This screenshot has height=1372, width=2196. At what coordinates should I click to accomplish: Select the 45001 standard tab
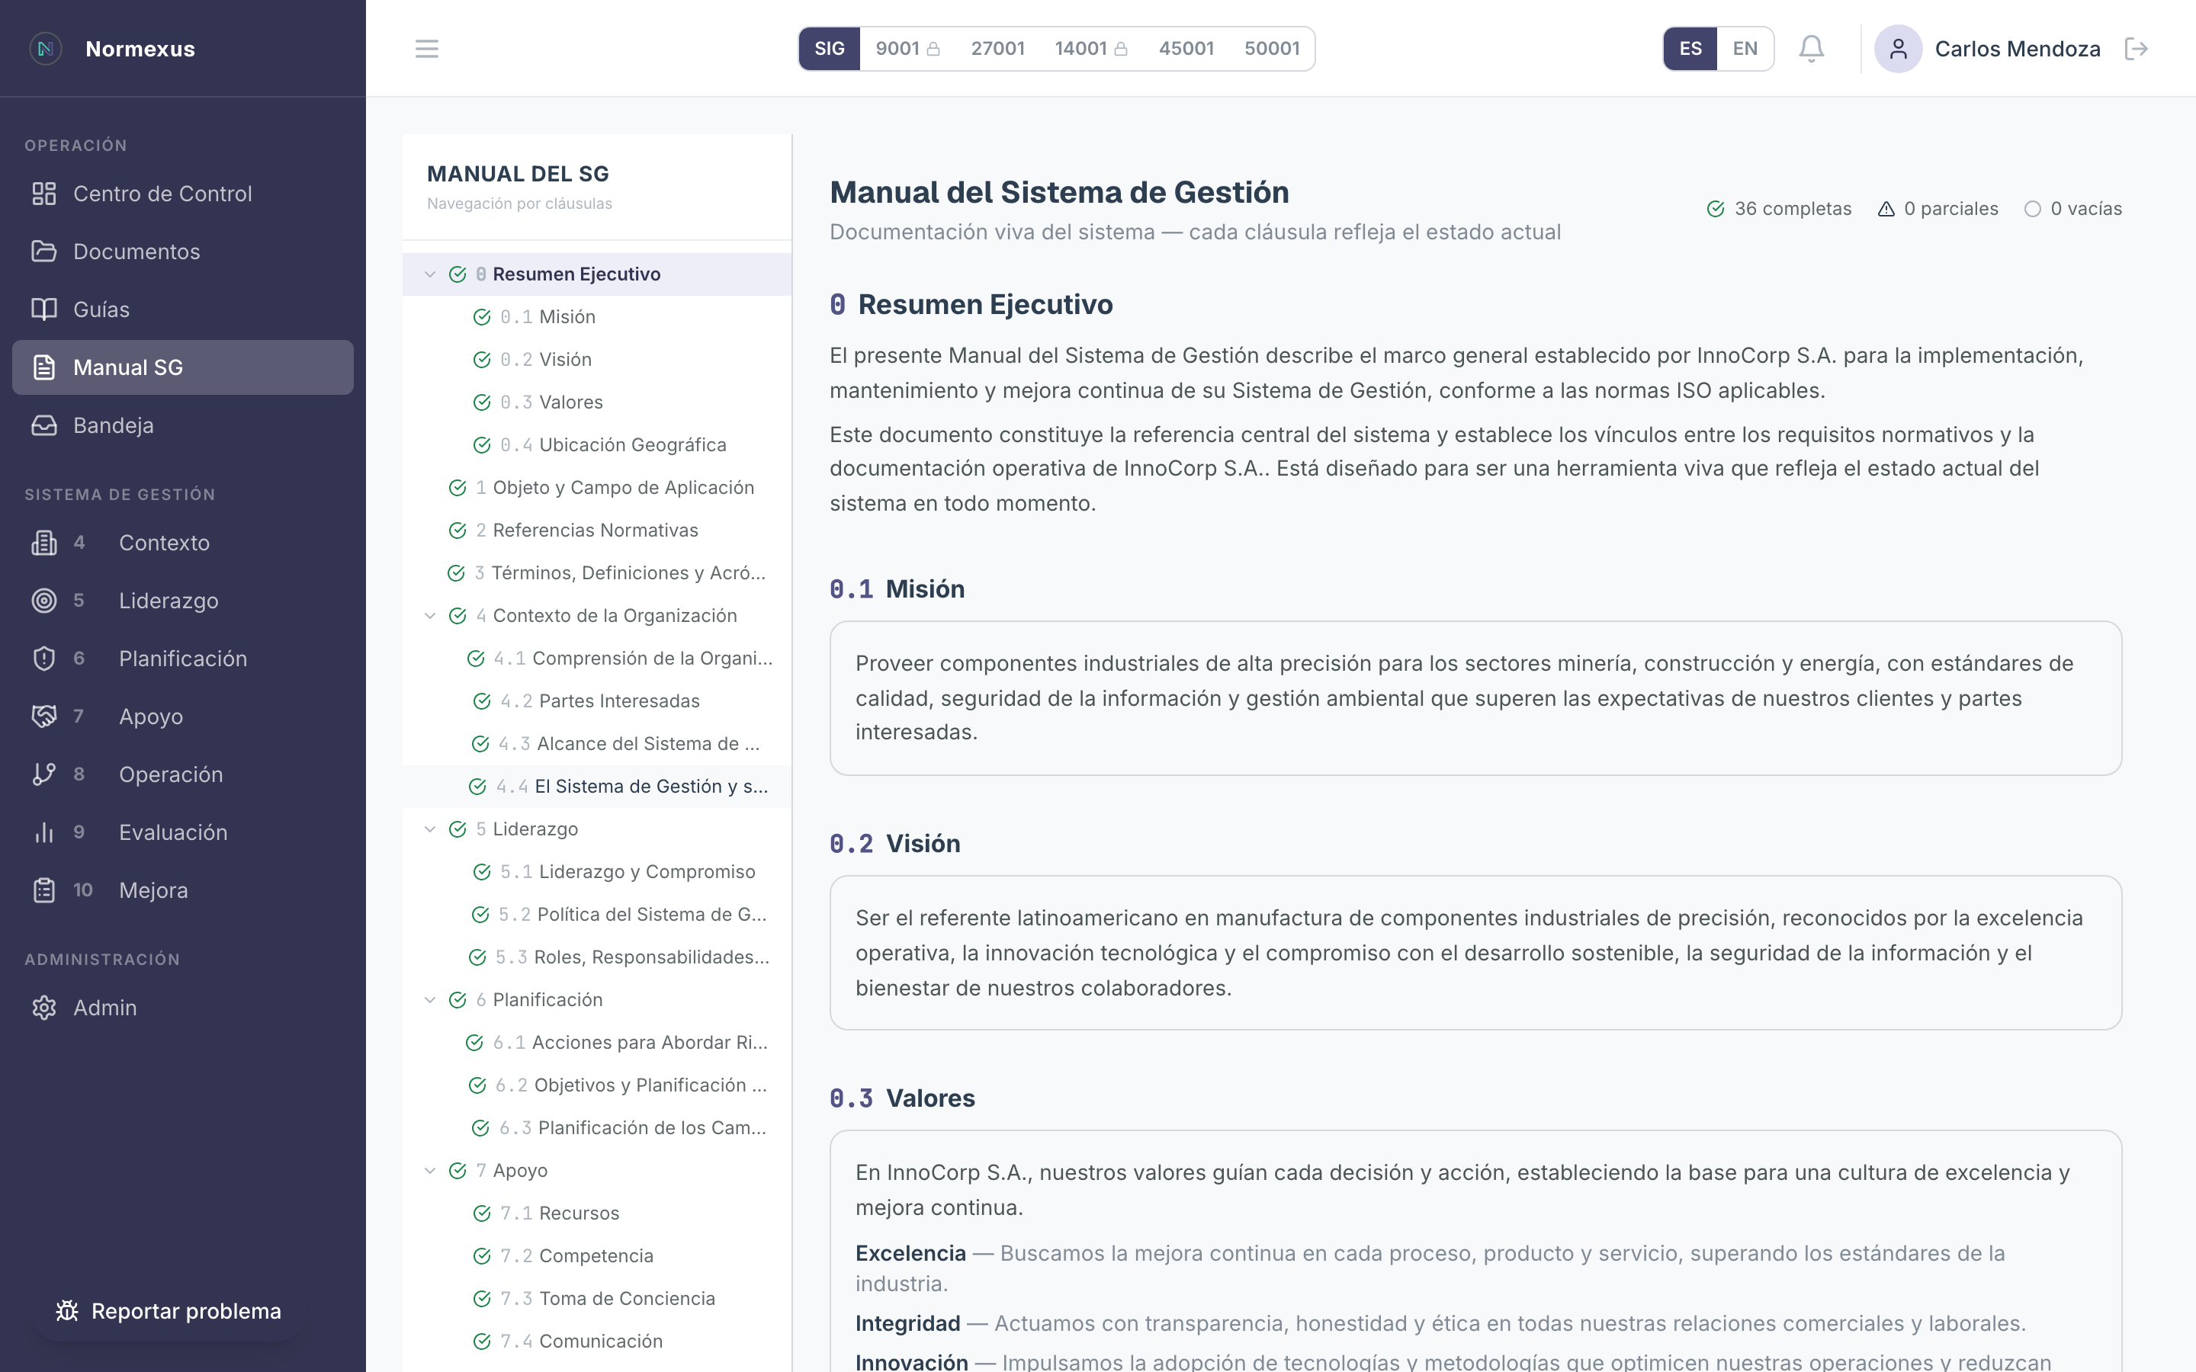point(1186,49)
